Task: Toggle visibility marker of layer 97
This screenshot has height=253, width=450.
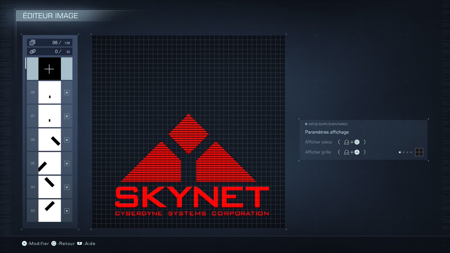Action: 67,116
